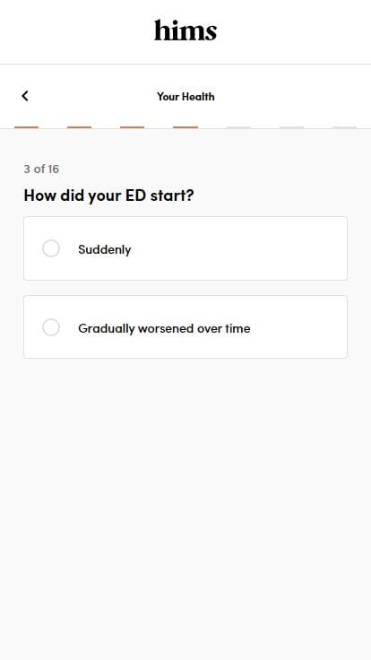Click the blank area below answer options

point(185,505)
